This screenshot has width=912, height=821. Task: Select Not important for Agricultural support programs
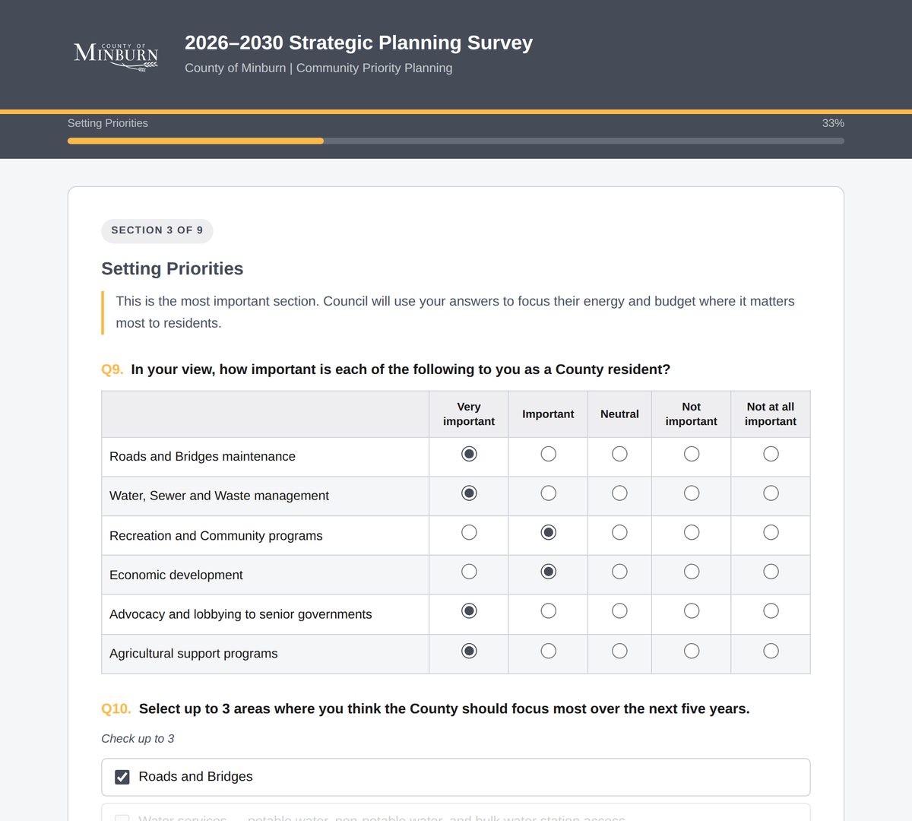pyautogui.click(x=692, y=651)
